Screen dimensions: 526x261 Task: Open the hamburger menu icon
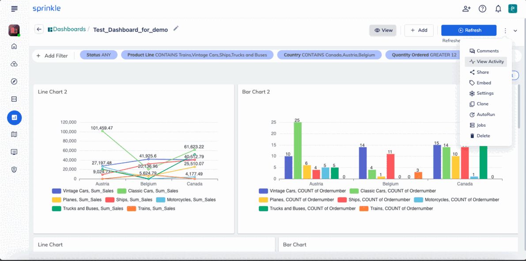(14, 9)
